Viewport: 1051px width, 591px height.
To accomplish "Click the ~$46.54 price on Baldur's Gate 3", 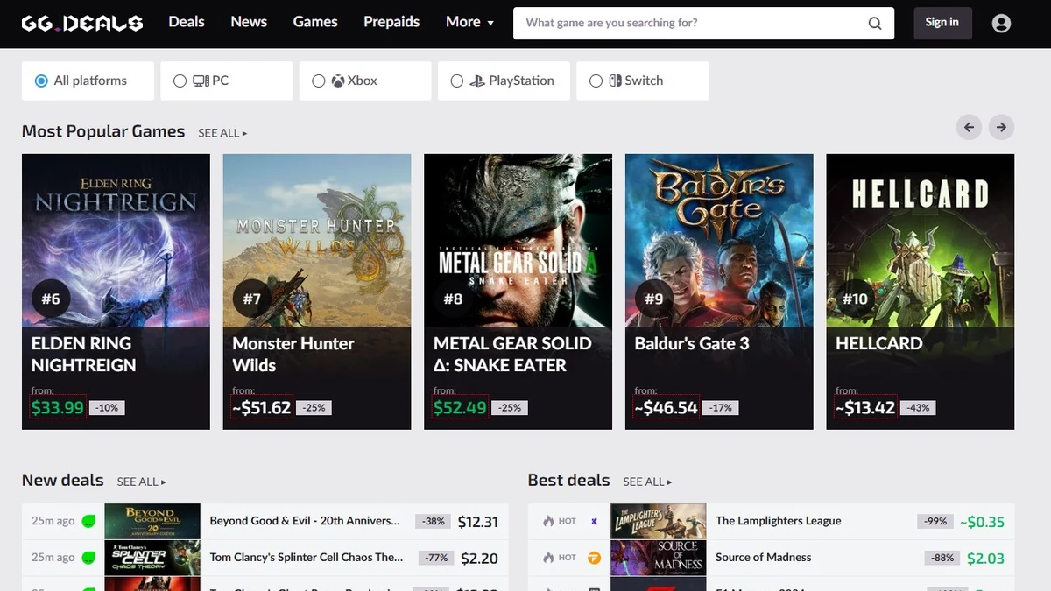I will pyautogui.click(x=667, y=407).
